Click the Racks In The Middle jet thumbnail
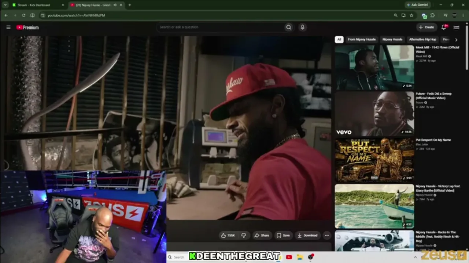469x263 pixels. pos(374,240)
